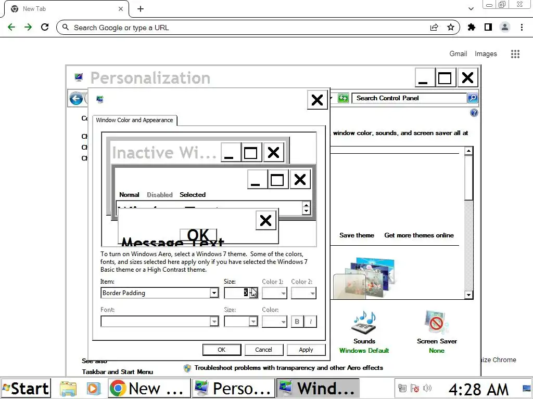The height and width of the screenshot is (399, 533).
Task: Cancel the Window Color dialog
Action: (264, 350)
